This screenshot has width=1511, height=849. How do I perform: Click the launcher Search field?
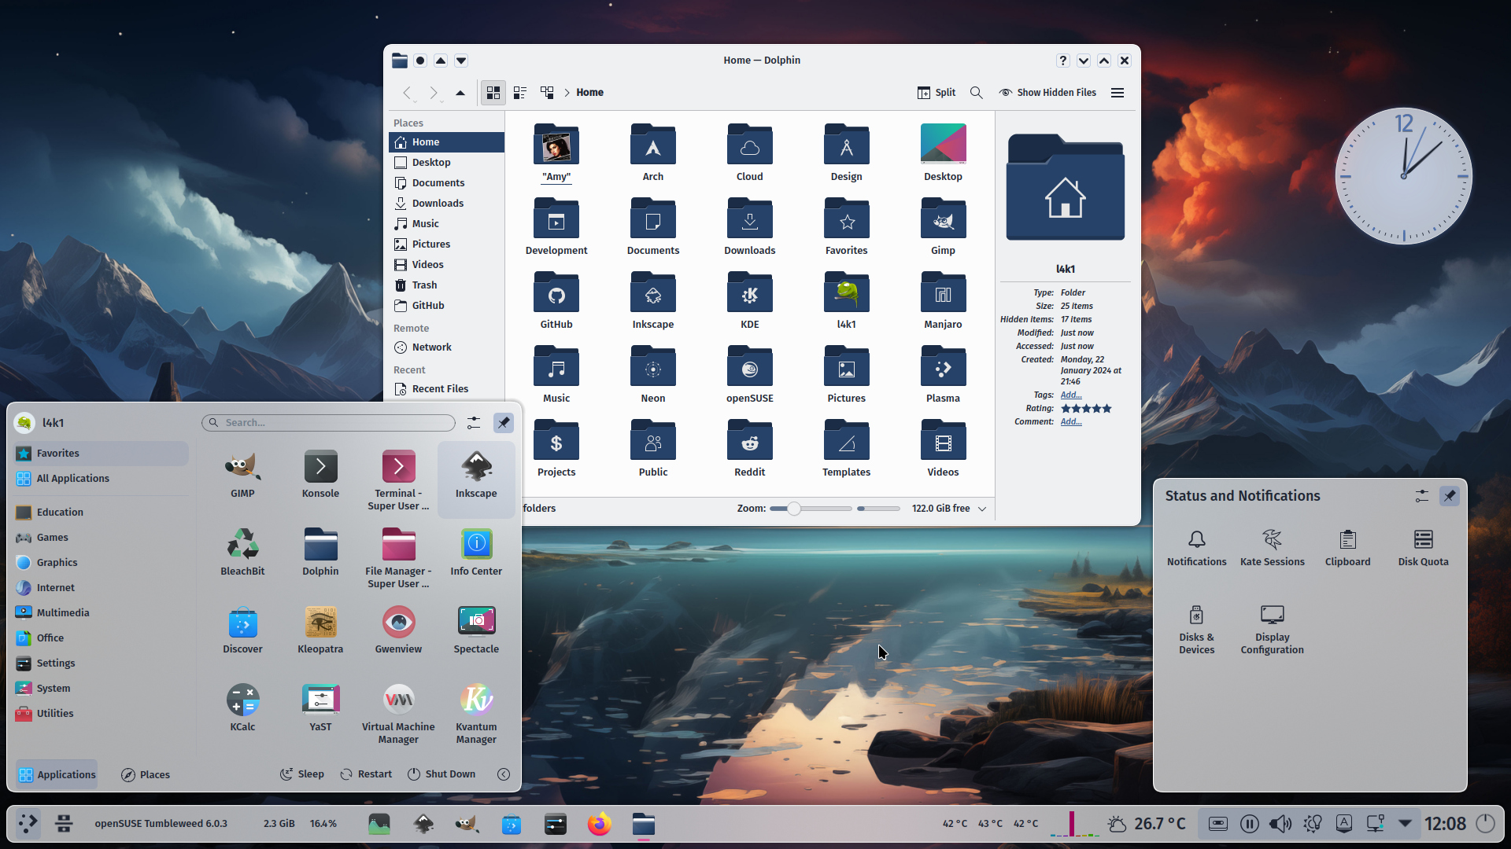(x=328, y=423)
